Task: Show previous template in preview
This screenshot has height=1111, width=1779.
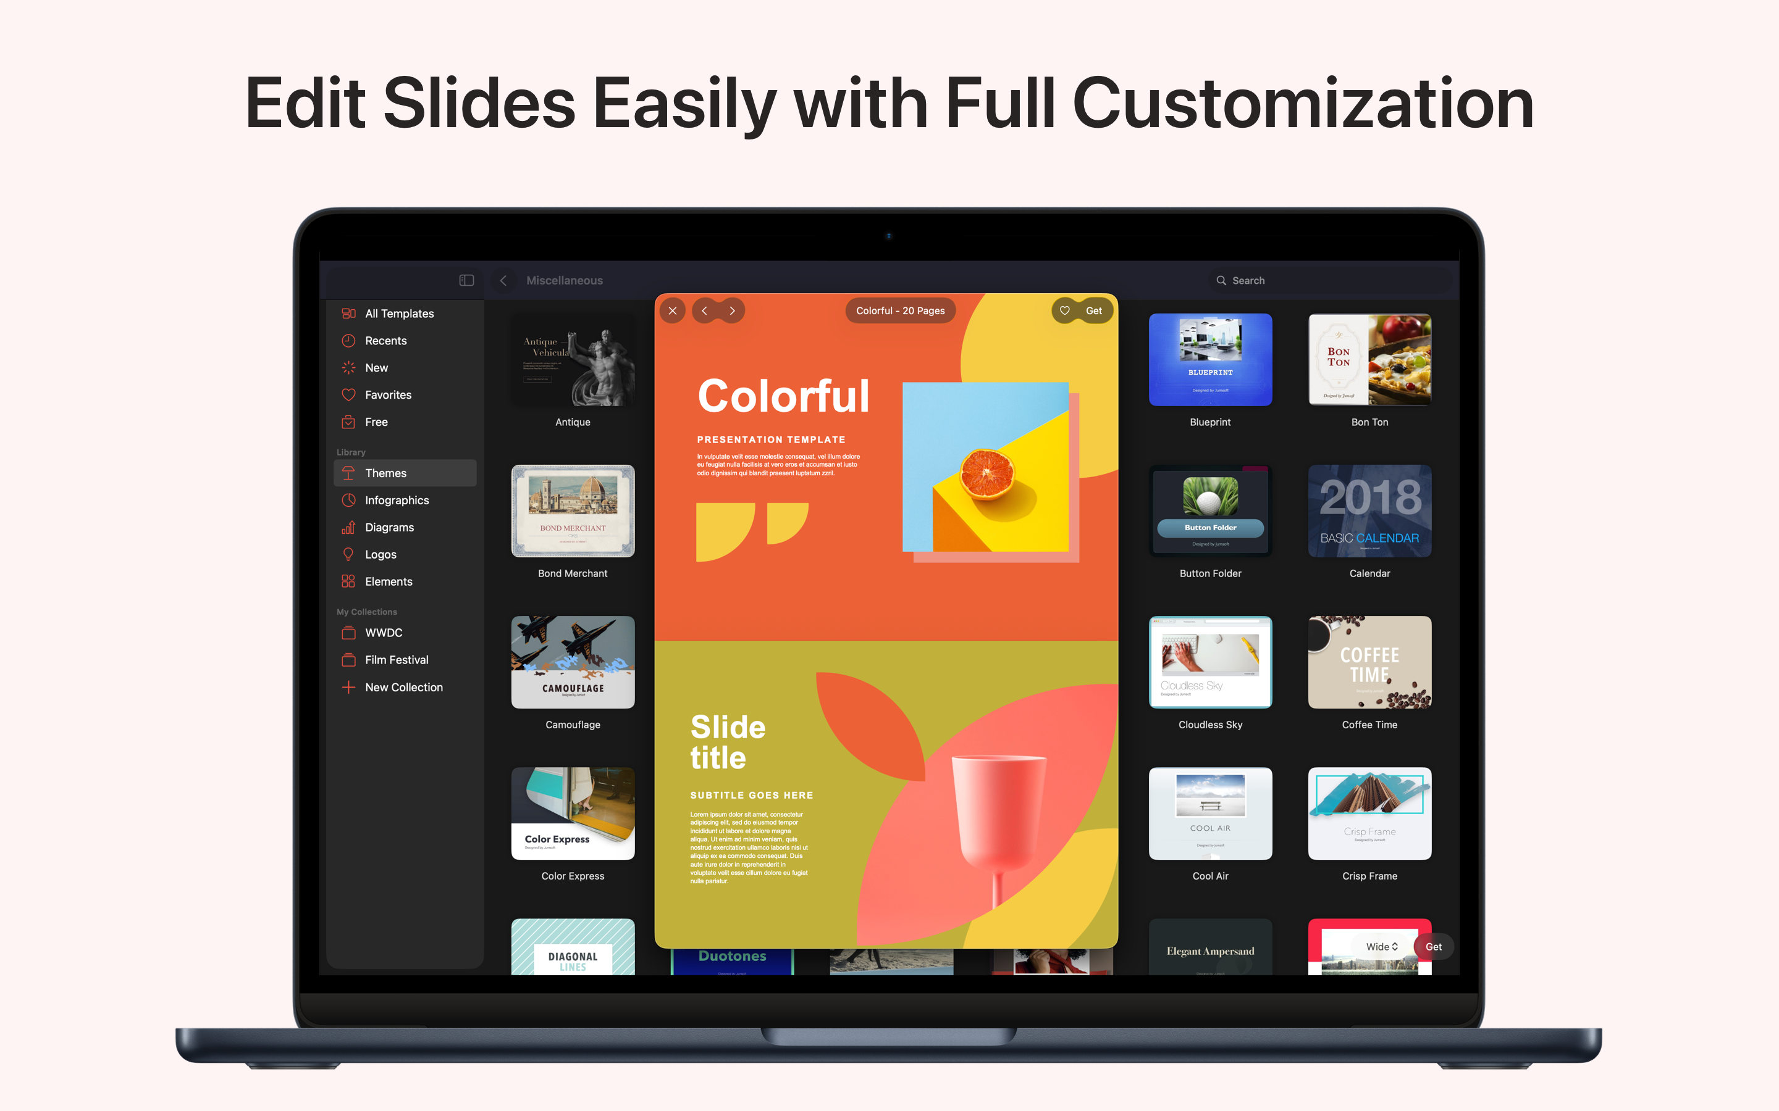Action: point(704,311)
